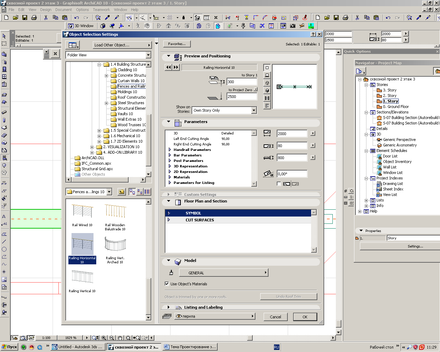Click the Settings... button in the Navigator properties

click(415, 246)
